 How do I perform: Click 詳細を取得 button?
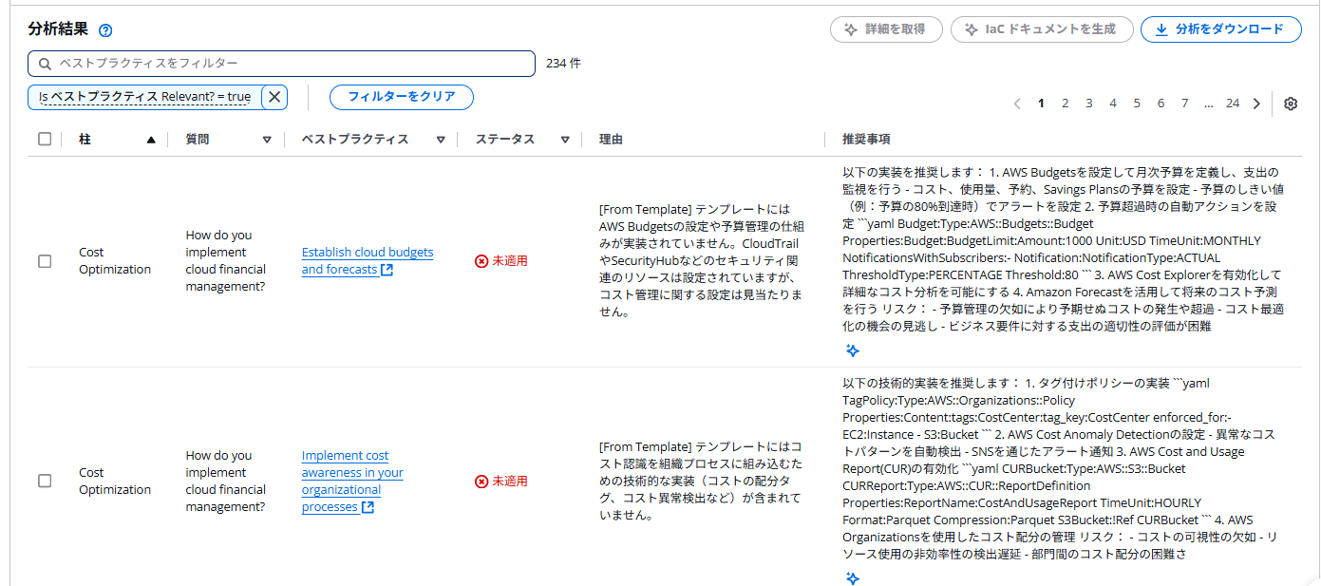886,29
